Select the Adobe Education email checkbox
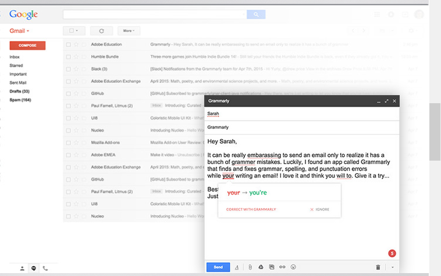 (68, 44)
